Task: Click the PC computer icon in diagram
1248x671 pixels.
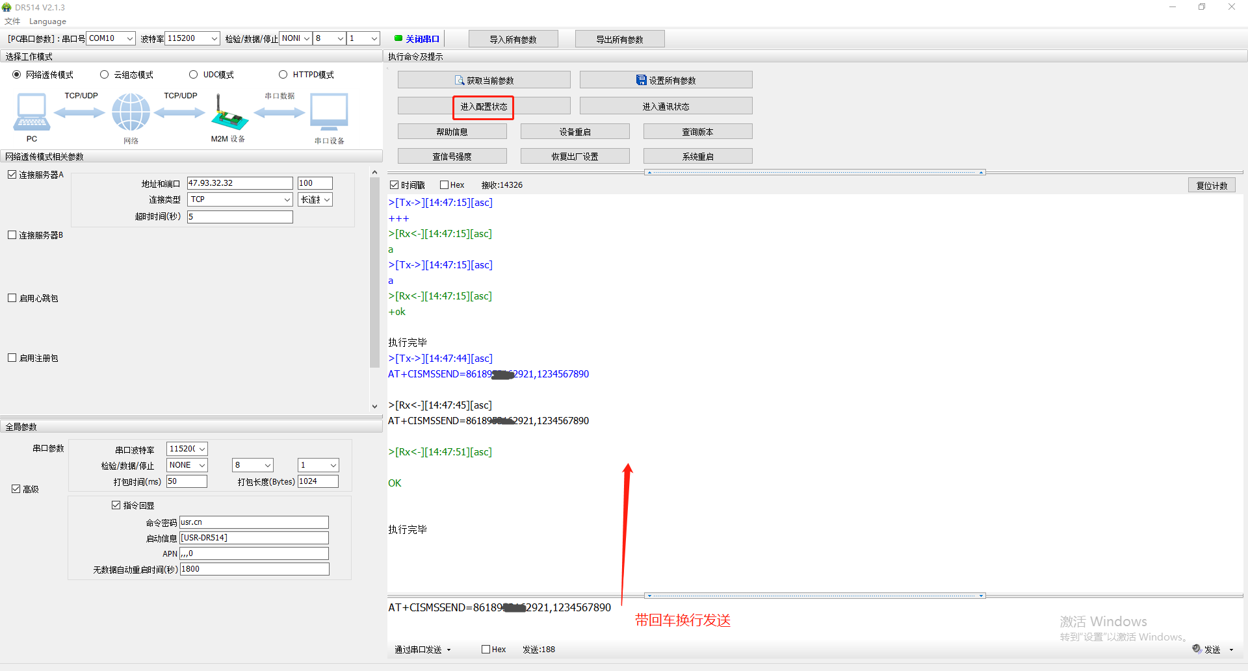Action: click(x=31, y=112)
